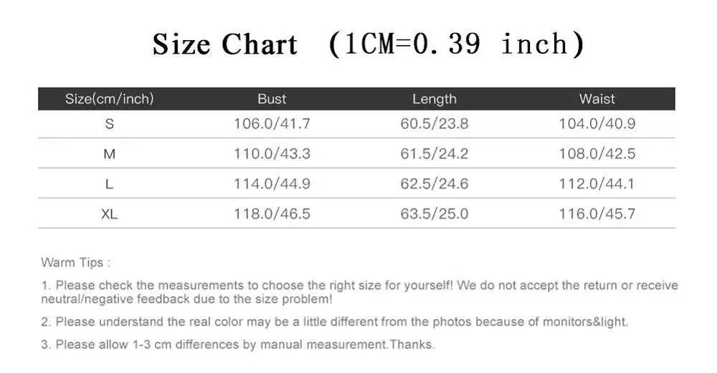The height and width of the screenshot is (373, 717).
Task: Click the Length column header
Action: (x=435, y=99)
